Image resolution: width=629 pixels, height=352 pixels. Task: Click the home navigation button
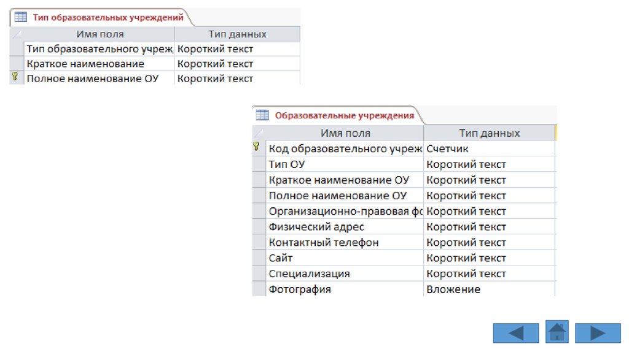(x=557, y=332)
